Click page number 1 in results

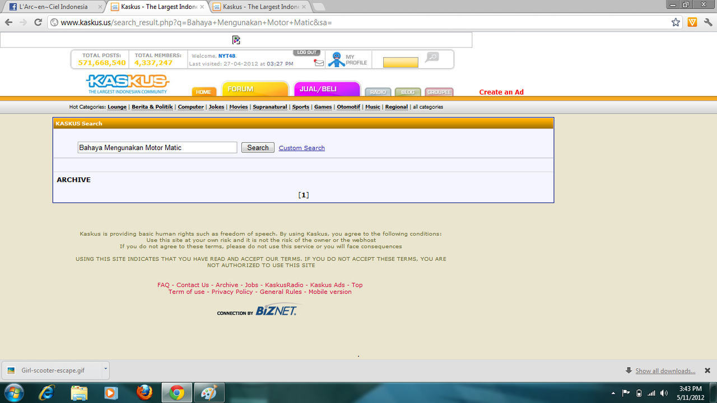tap(304, 195)
